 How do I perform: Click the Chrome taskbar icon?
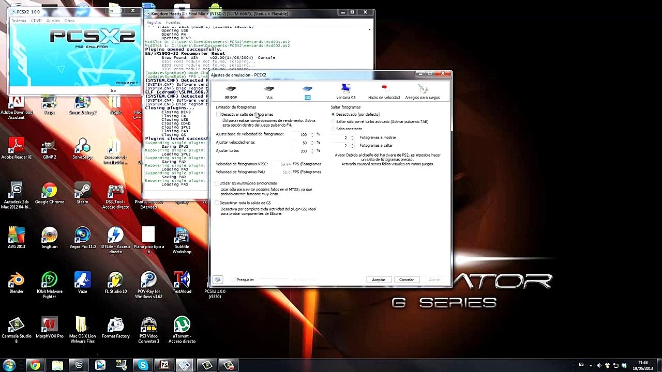[35, 365]
